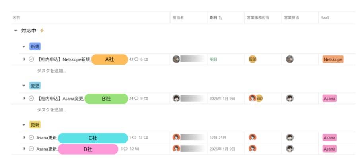Click the sort icon in 期日 column header
This screenshot has height=168, width=358.
tap(221, 18)
